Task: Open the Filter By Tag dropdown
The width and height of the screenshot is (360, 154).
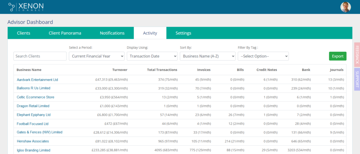Action: coord(263,56)
